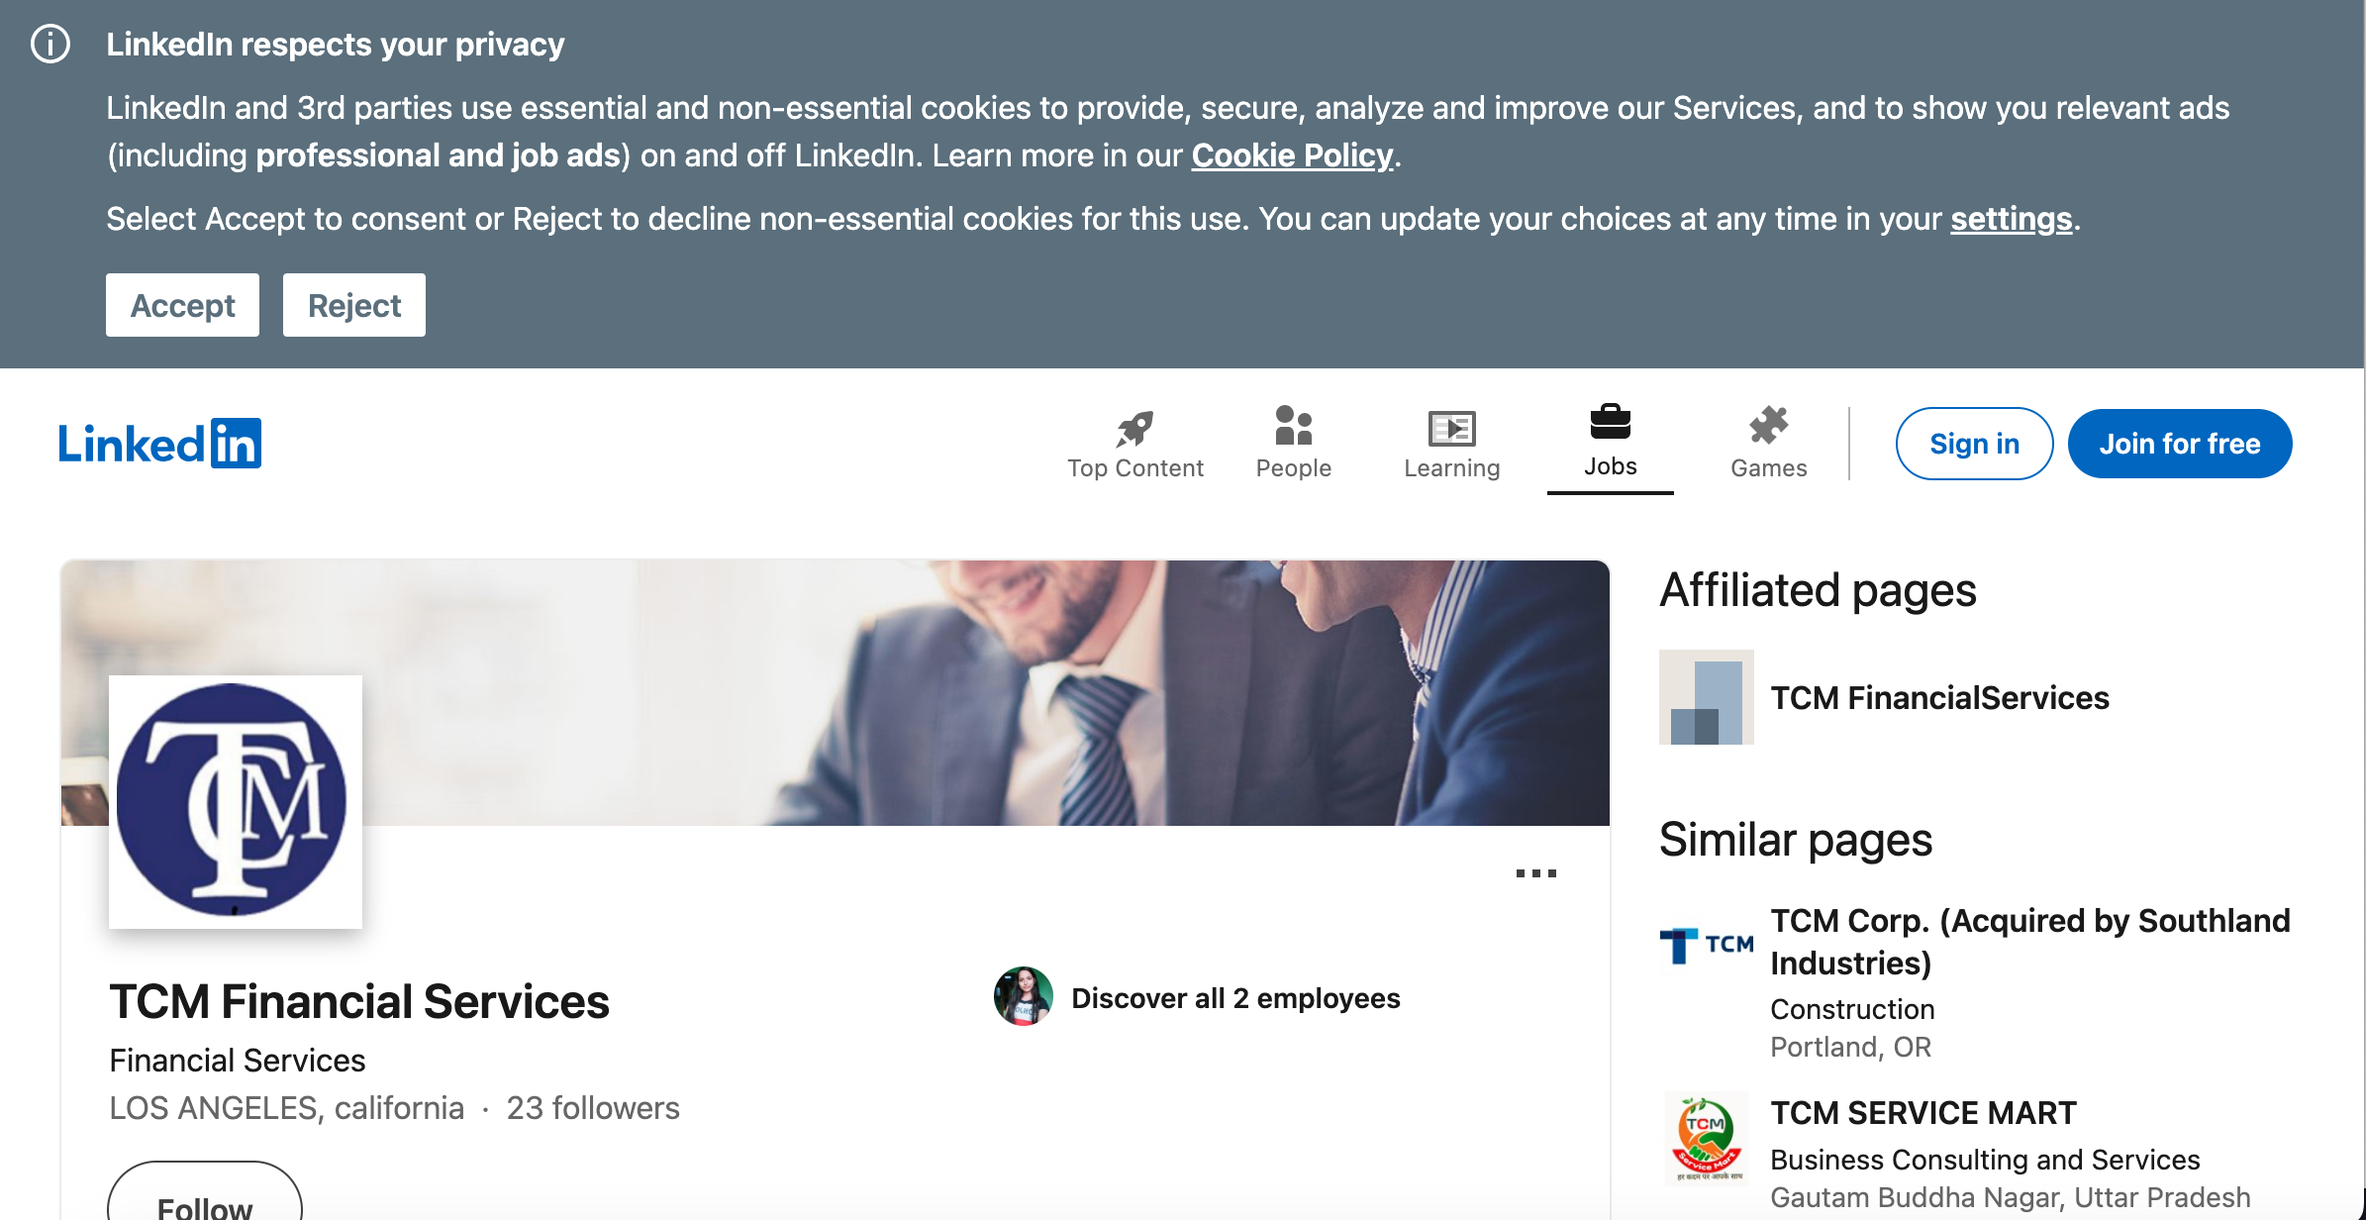Image resolution: width=2366 pixels, height=1220 pixels.
Task: Click the Sign in button
Action: click(x=1974, y=444)
